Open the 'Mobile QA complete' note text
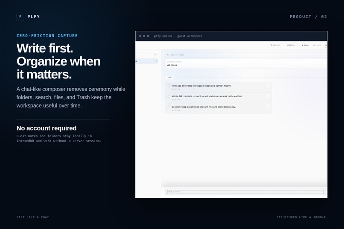Image resolution: width=344 pixels, height=229 pixels. click(207, 96)
